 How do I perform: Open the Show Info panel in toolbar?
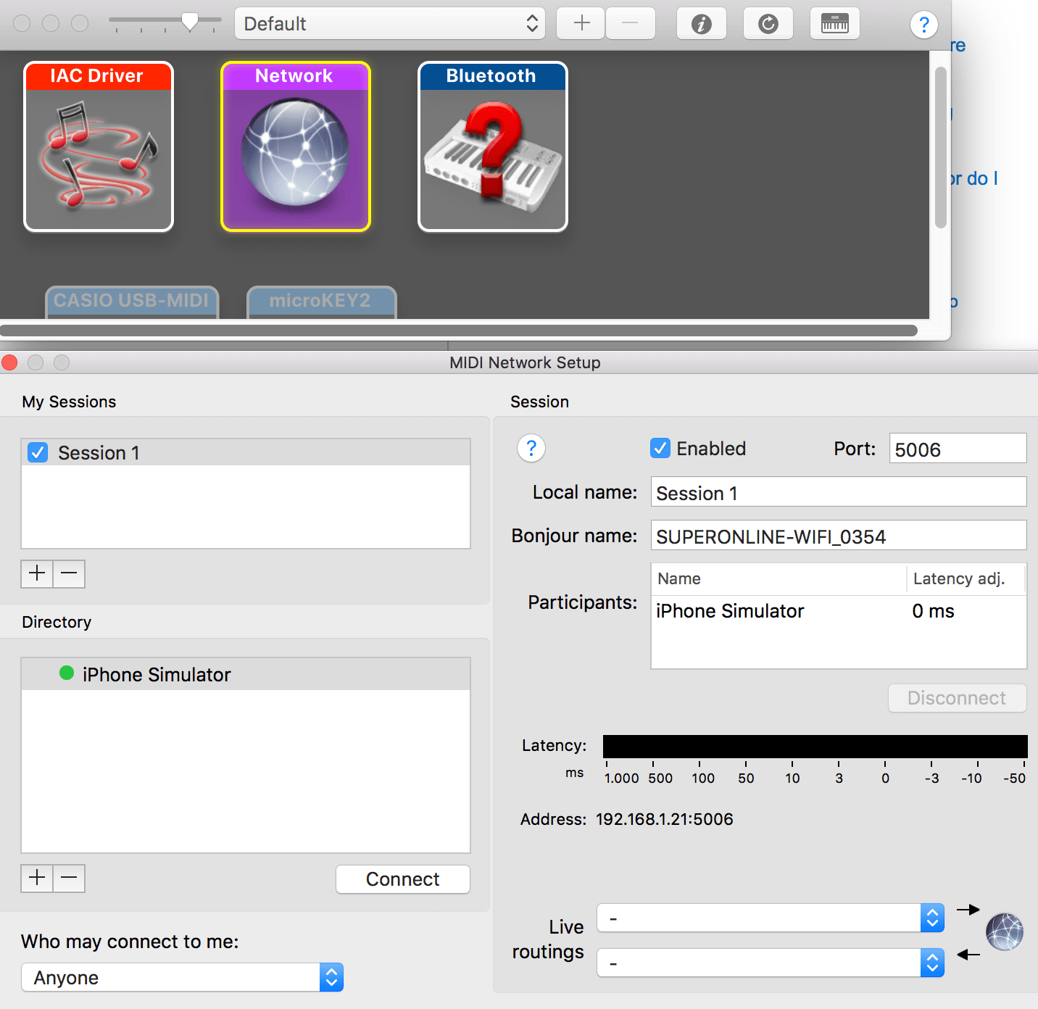pyautogui.click(x=701, y=23)
